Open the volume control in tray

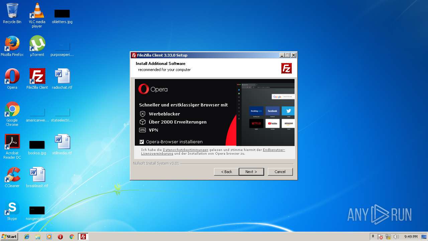[396, 237]
